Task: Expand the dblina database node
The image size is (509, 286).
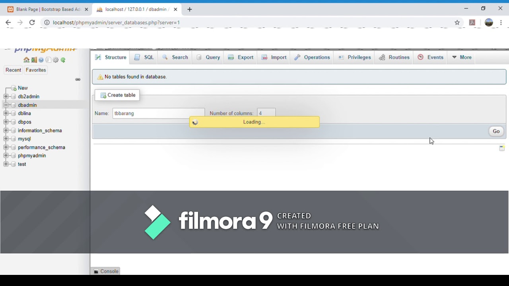Action: point(6,114)
